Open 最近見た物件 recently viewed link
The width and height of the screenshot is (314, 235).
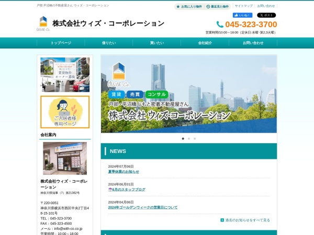tap(218, 7)
